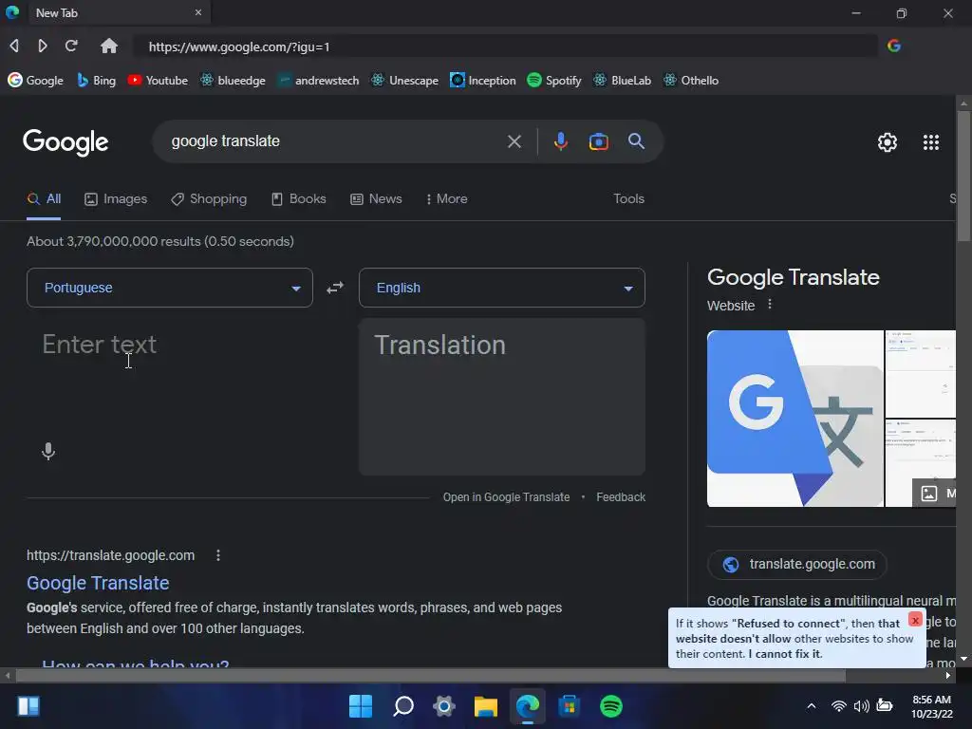Open the Youtube bookmark
The width and height of the screenshot is (972, 729).
pyautogui.click(x=158, y=81)
